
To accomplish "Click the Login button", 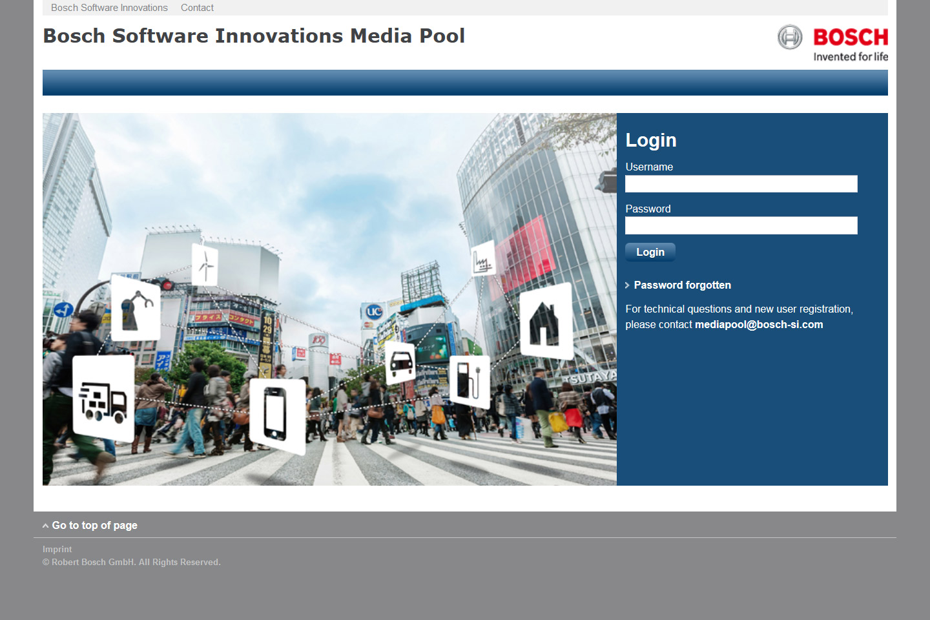I will click(x=650, y=252).
